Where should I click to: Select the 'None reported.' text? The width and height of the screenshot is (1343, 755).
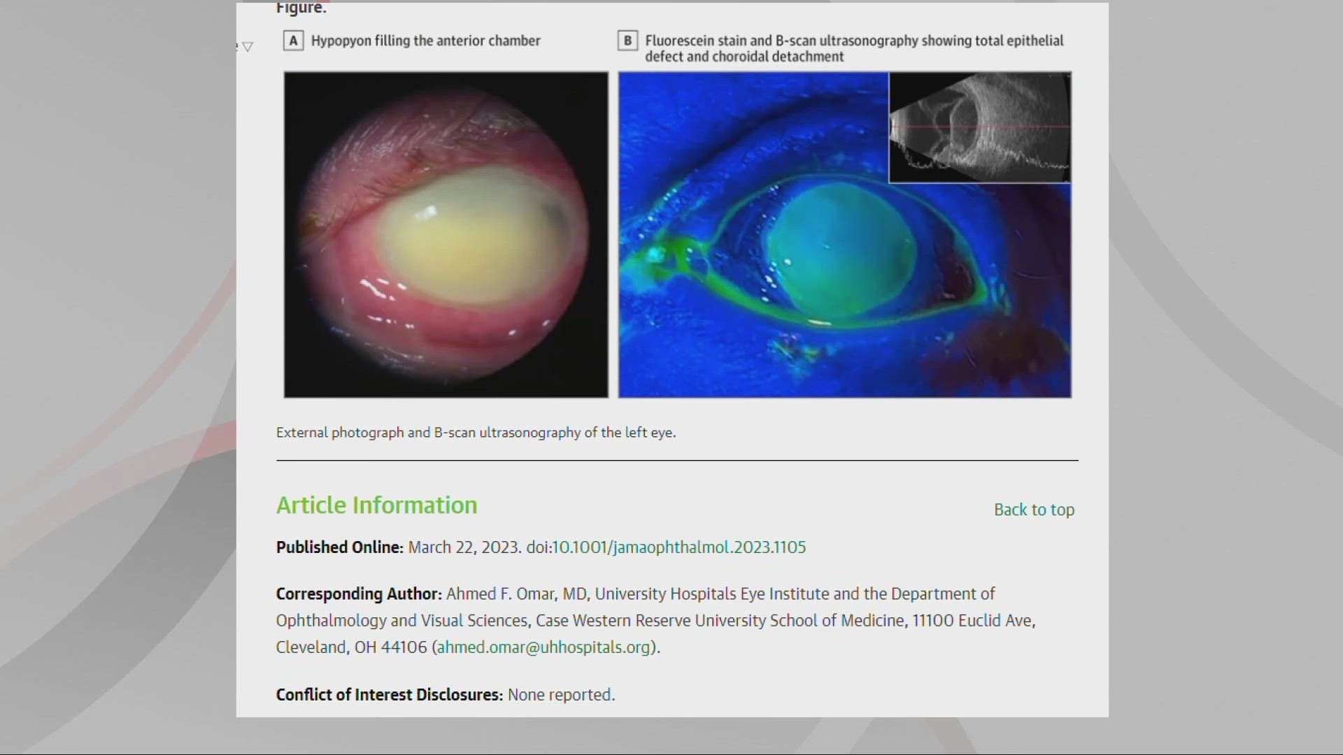click(x=561, y=695)
